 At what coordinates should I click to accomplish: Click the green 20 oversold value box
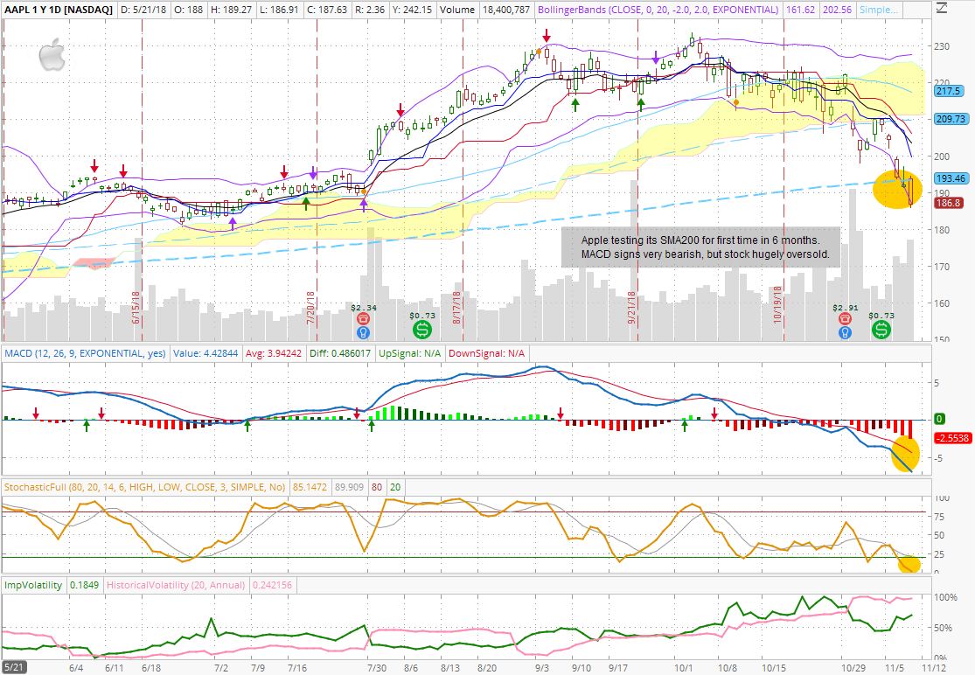coord(395,487)
